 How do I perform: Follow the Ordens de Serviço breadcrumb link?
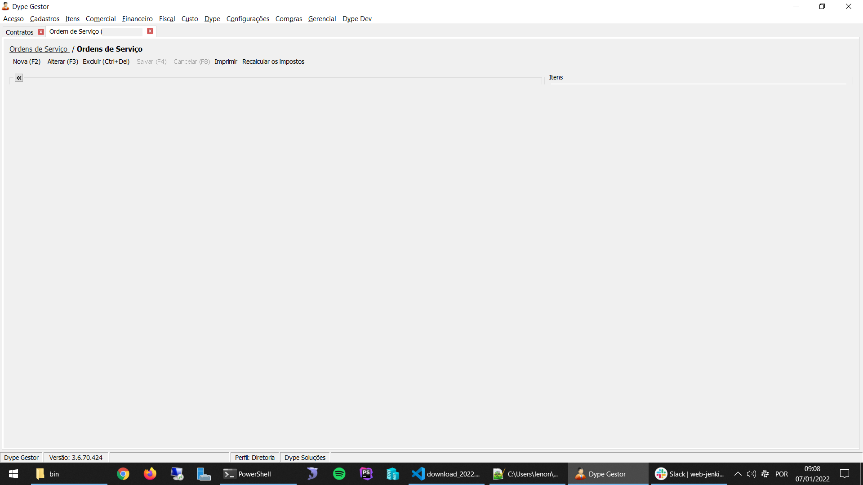39,49
